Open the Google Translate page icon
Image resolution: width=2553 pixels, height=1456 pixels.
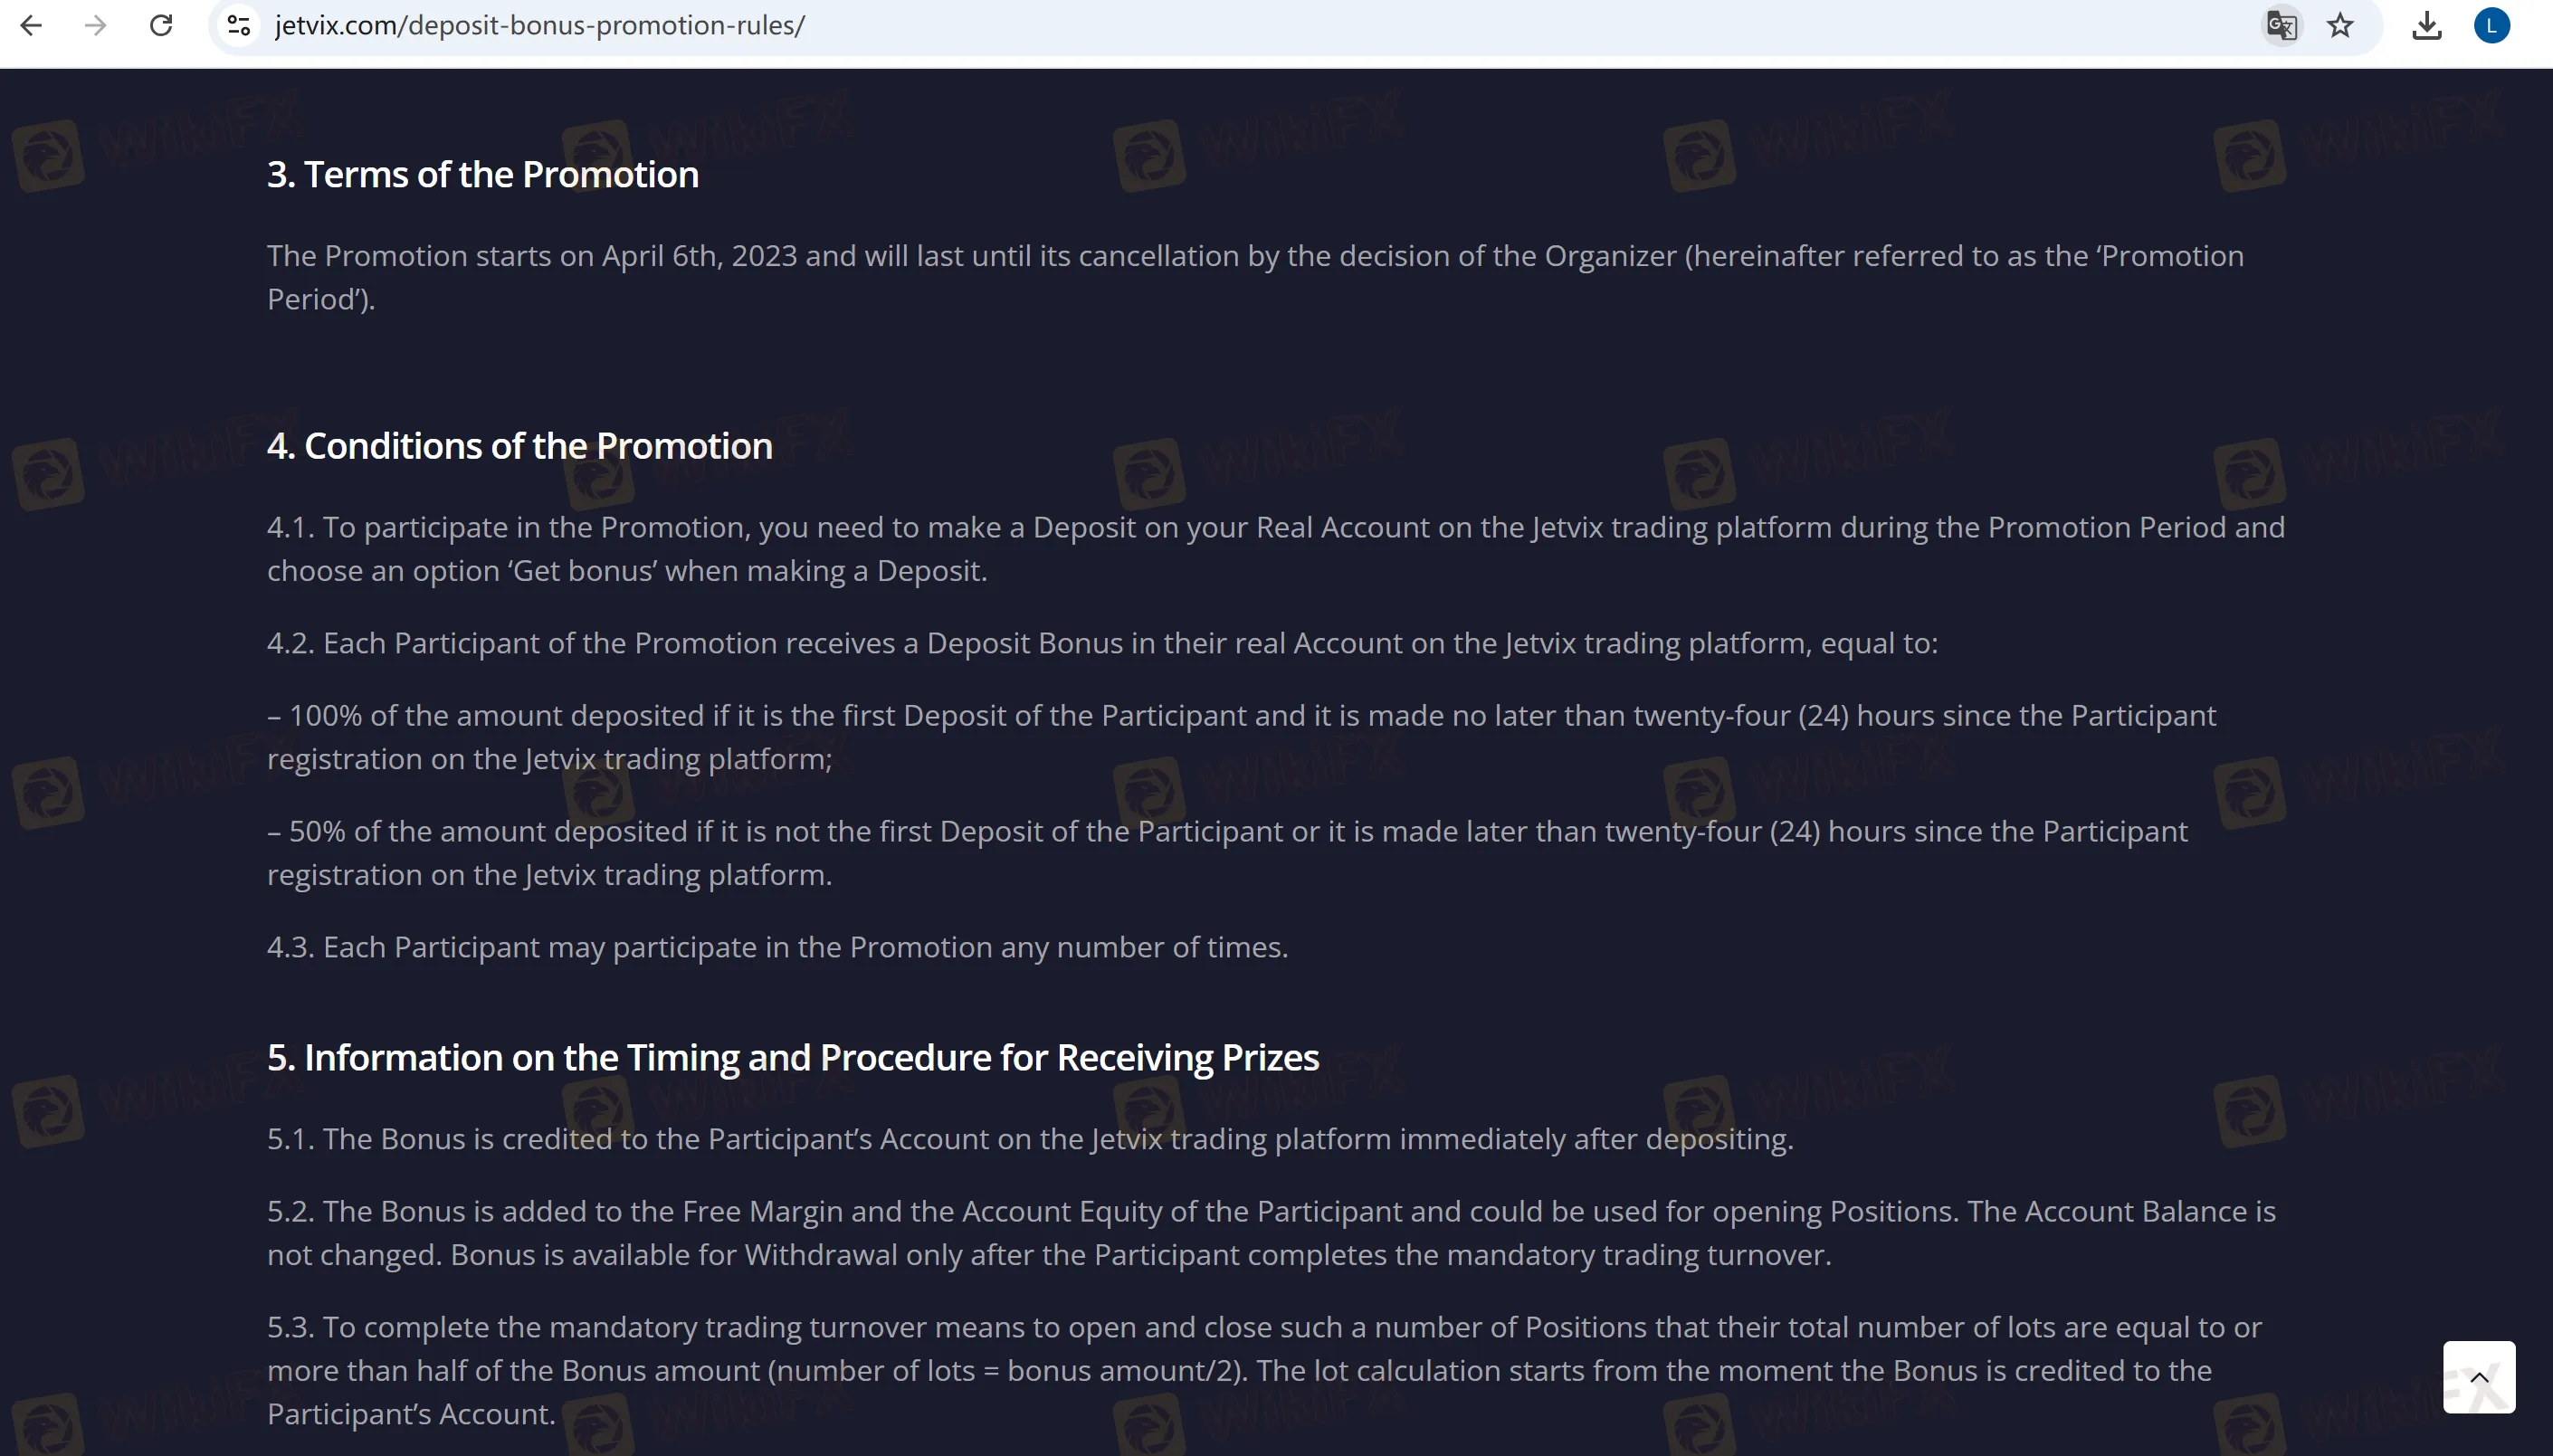tap(2281, 25)
